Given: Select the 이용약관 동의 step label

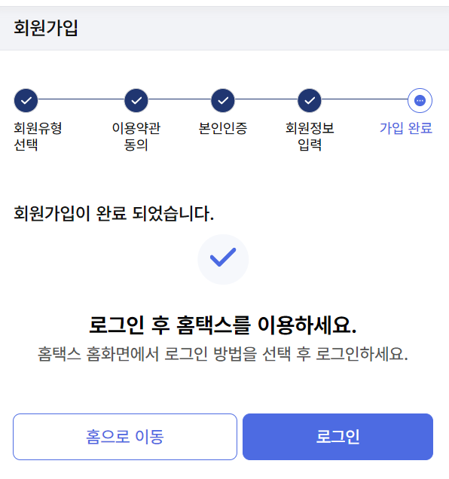Looking at the screenshot, I should pos(136,136).
